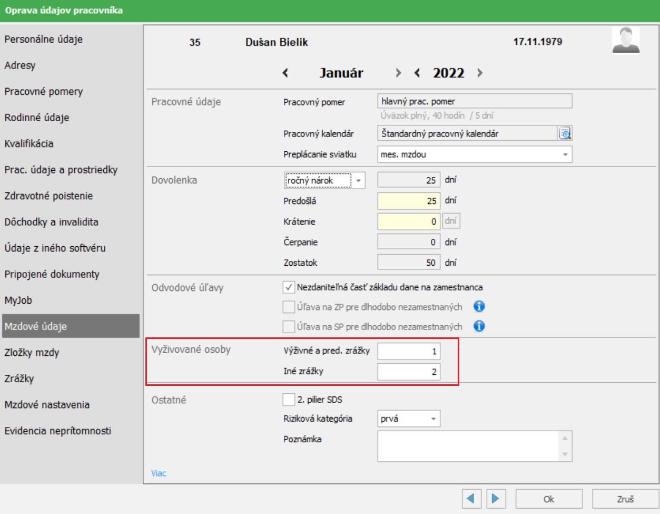Go to next month arrow after Január
This screenshot has width=660, height=514.
[398, 73]
